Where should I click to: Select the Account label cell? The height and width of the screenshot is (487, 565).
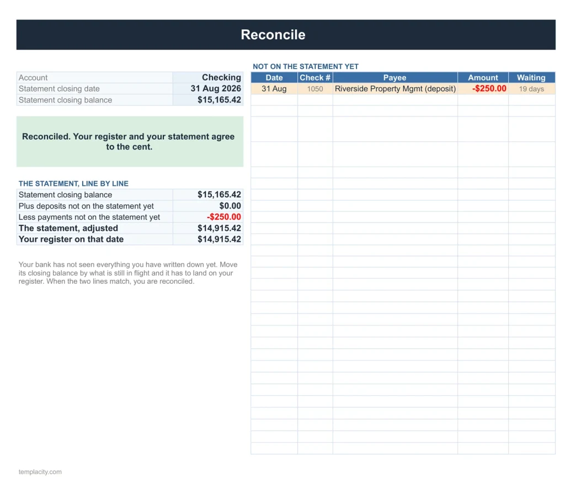click(x=95, y=77)
